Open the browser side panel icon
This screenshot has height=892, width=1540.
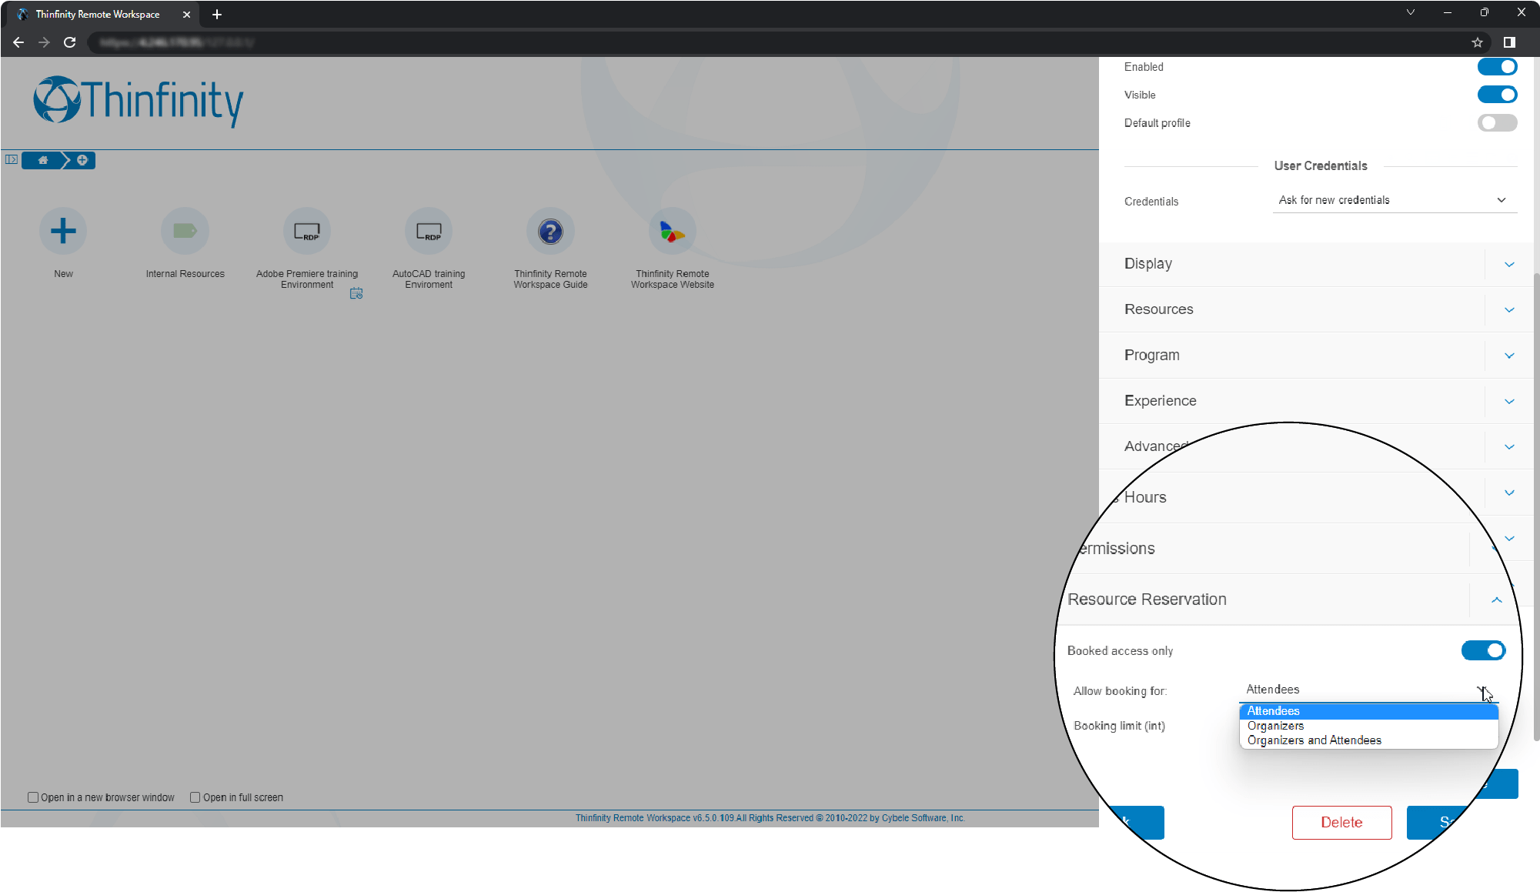point(1509,42)
